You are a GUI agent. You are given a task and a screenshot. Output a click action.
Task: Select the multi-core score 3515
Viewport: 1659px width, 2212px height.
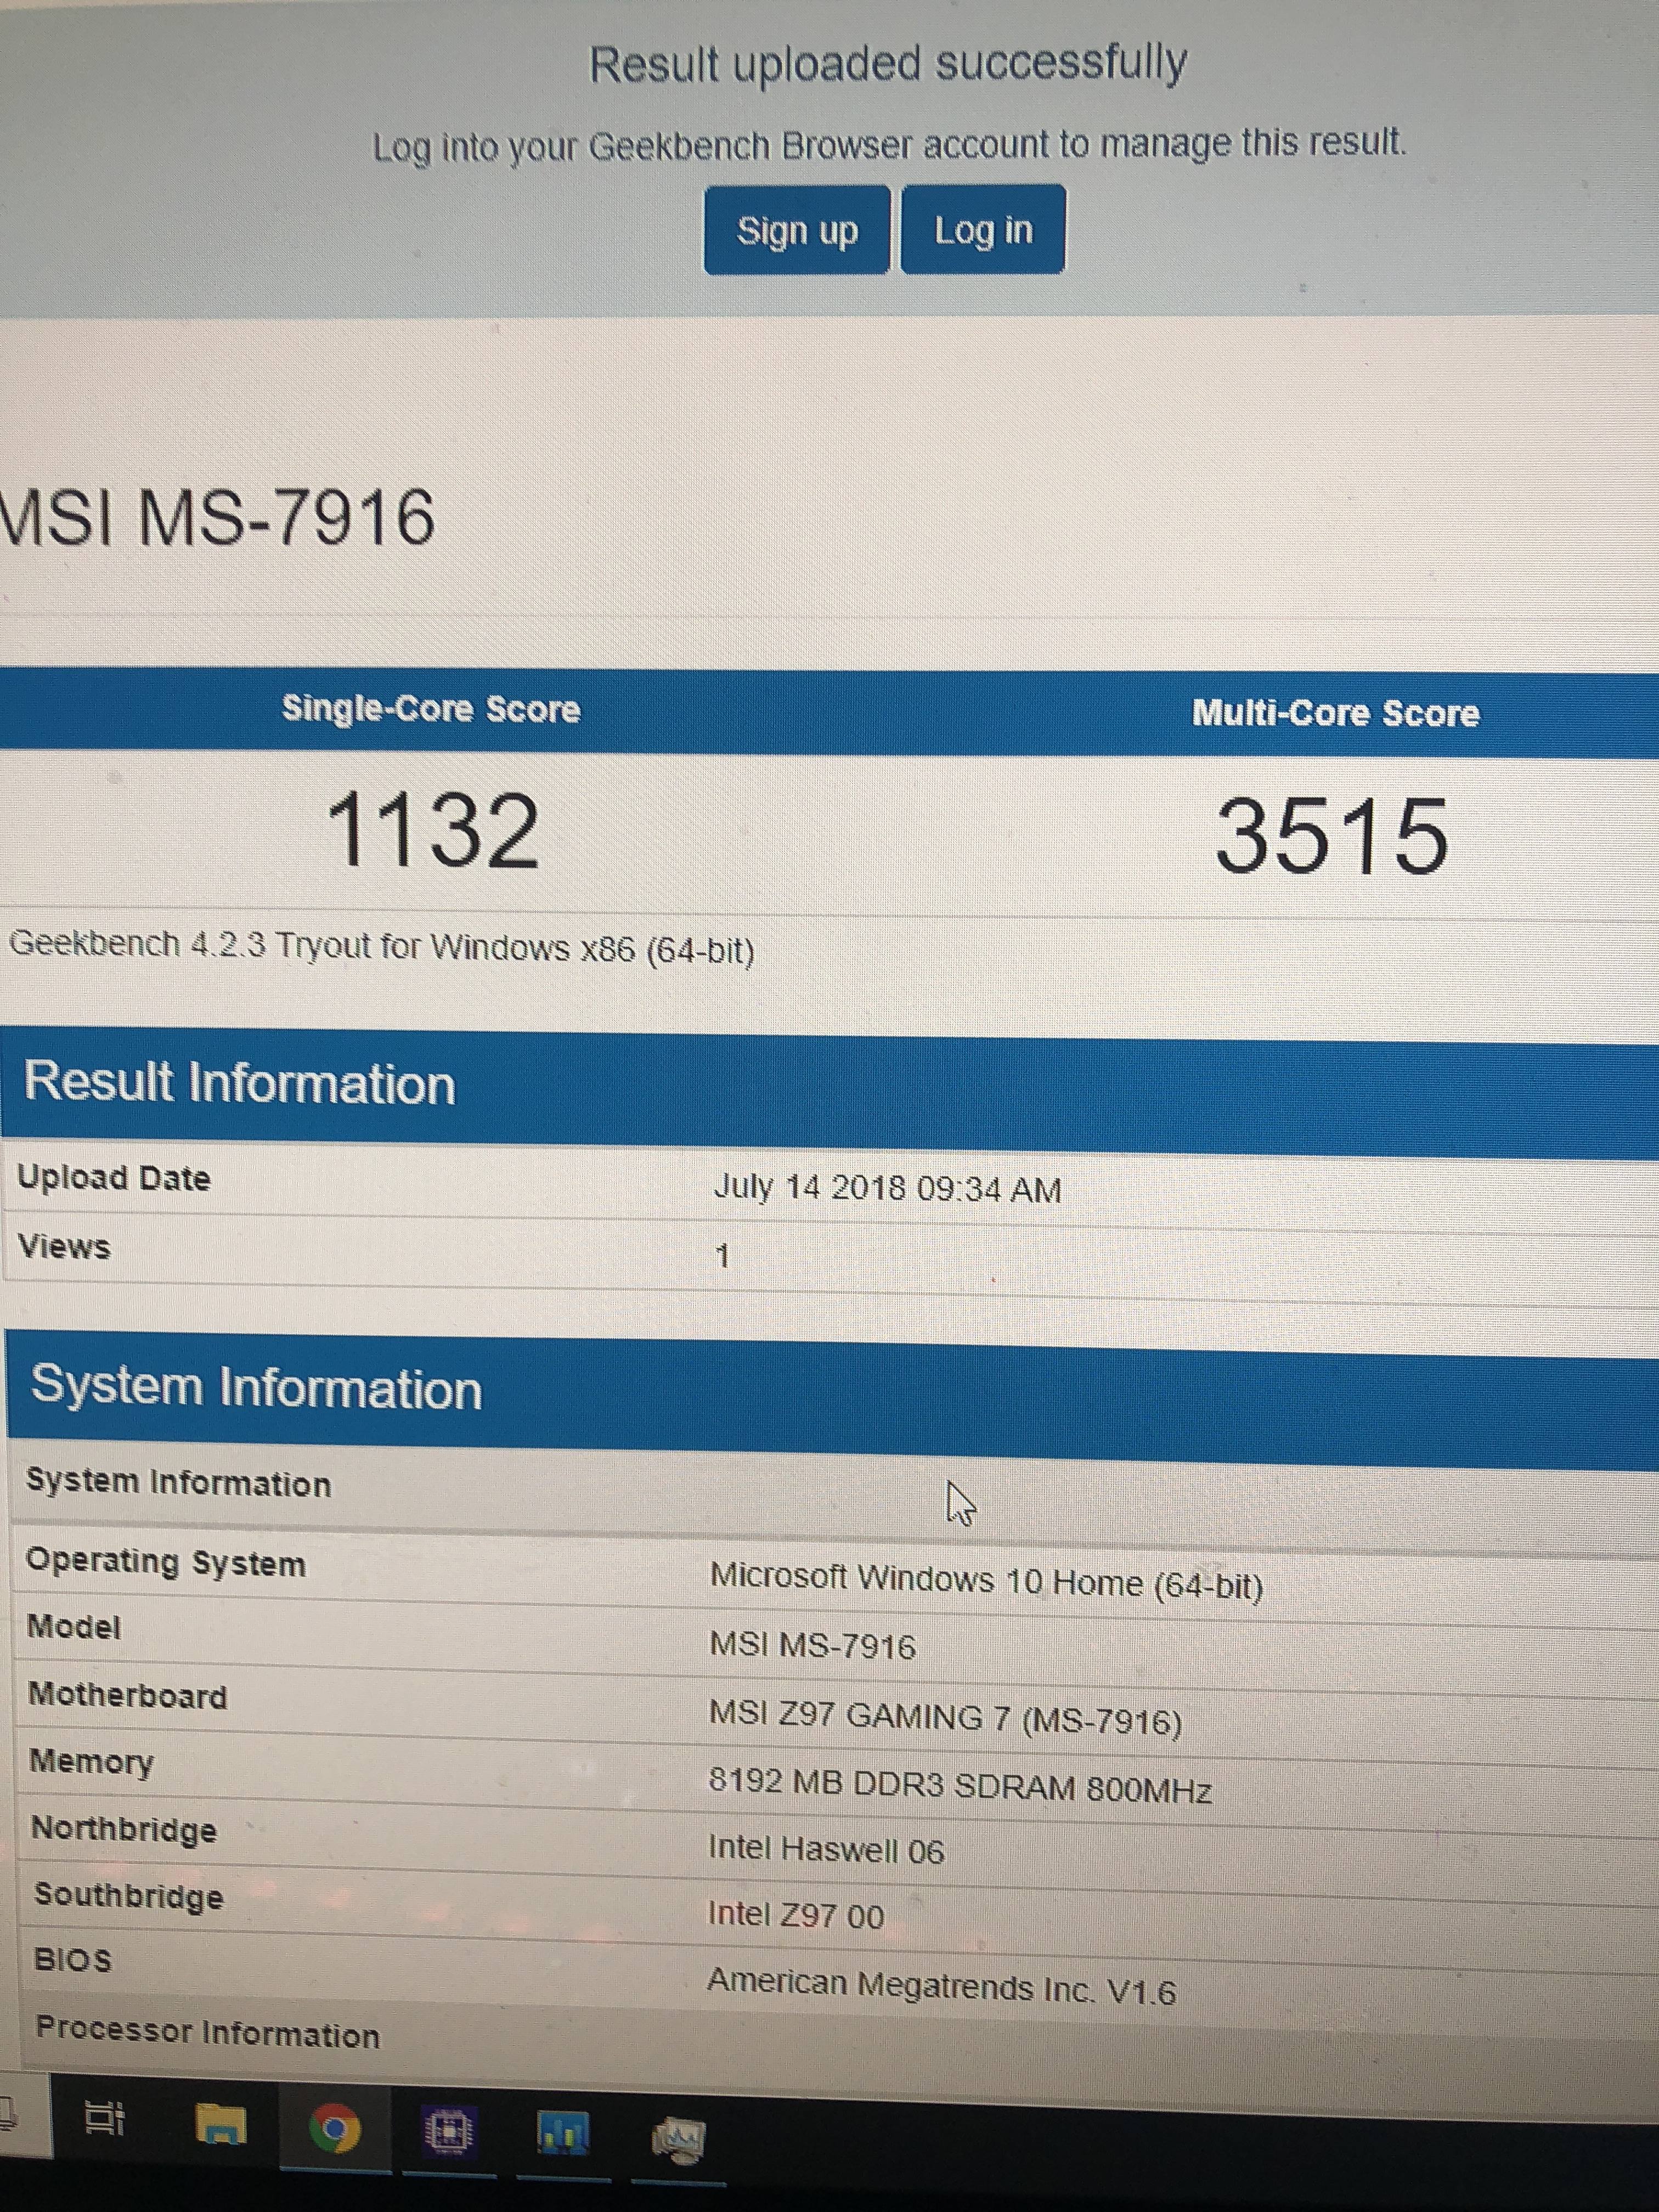point(1331,836)
